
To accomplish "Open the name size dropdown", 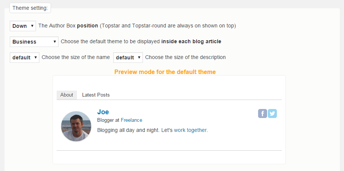I will click(x=25, y=58).
